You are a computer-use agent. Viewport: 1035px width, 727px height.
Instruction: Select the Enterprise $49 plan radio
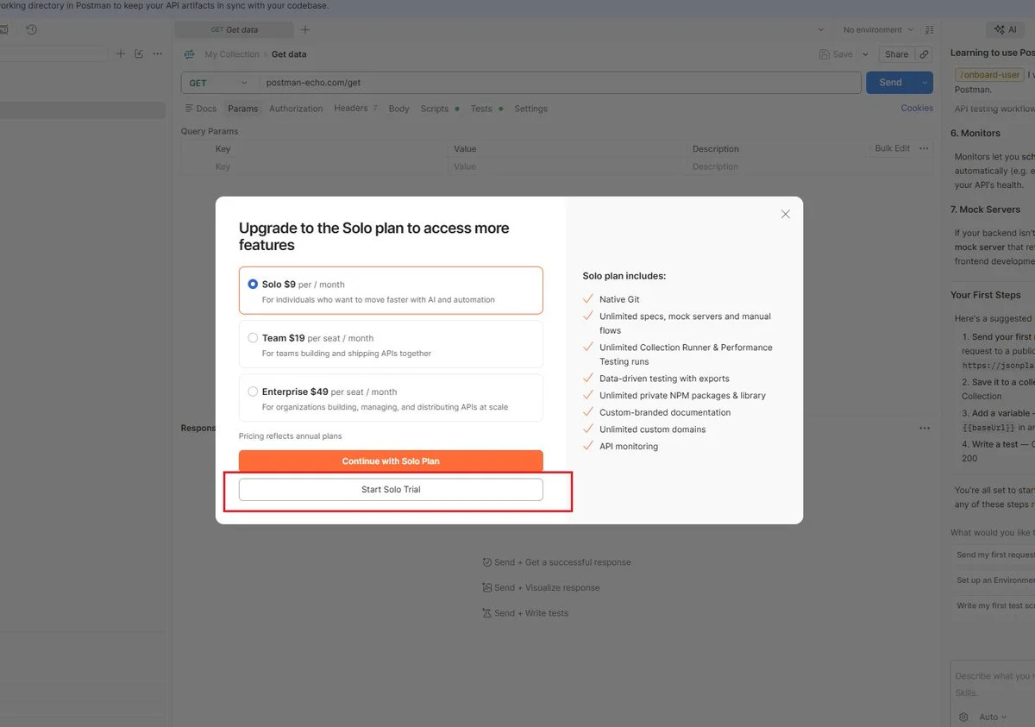click(x=253, y=392)
